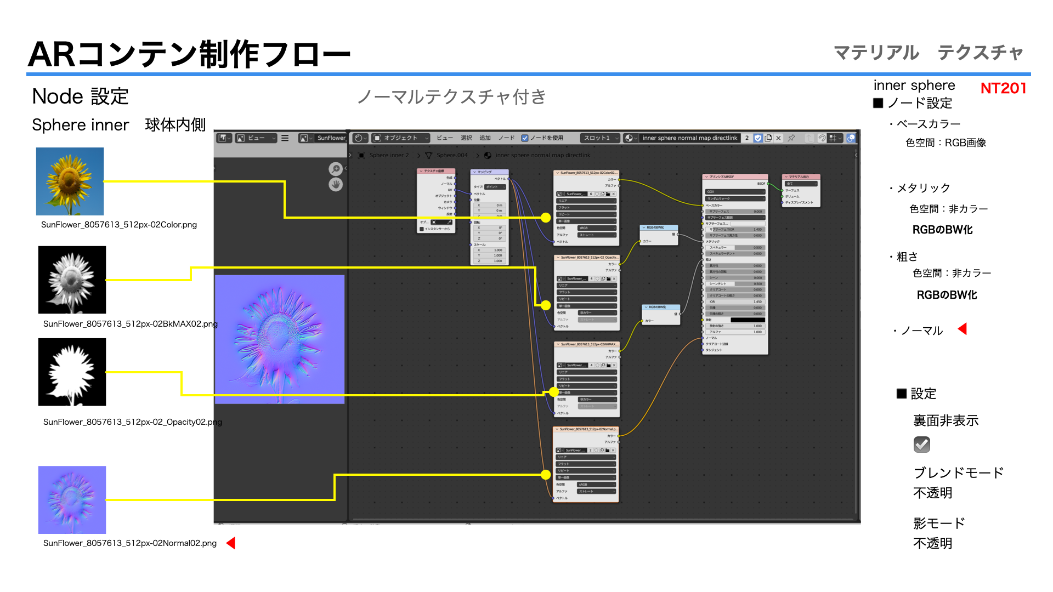The image size is (1053, 592).
Task: Unlink the material with the X icon in the header
Action: (779, 138)
